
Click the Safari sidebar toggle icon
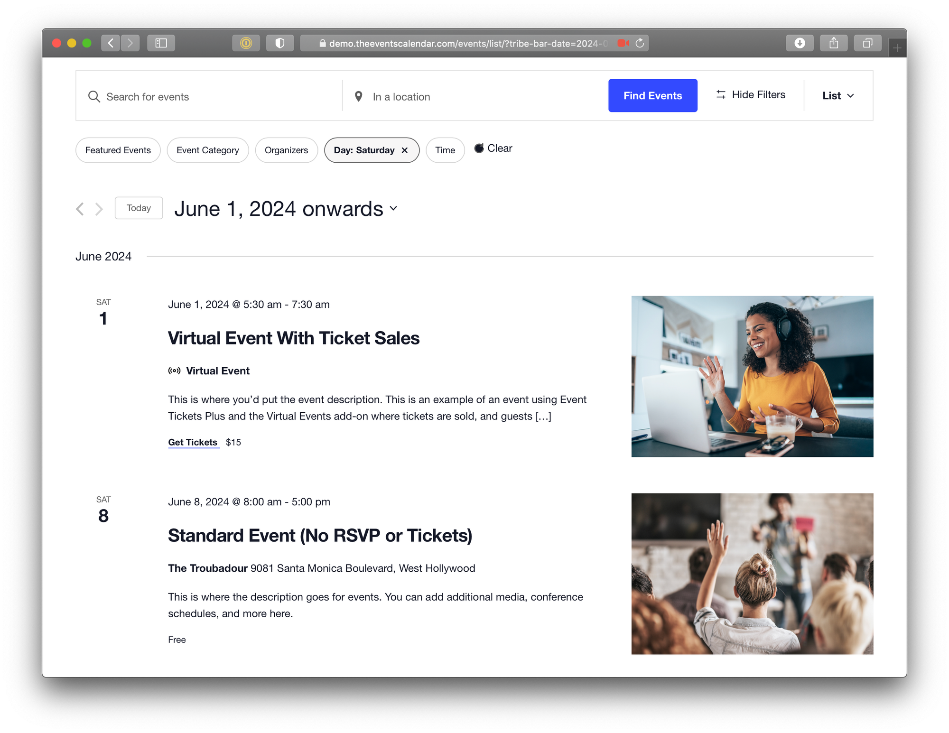point(161,43)
